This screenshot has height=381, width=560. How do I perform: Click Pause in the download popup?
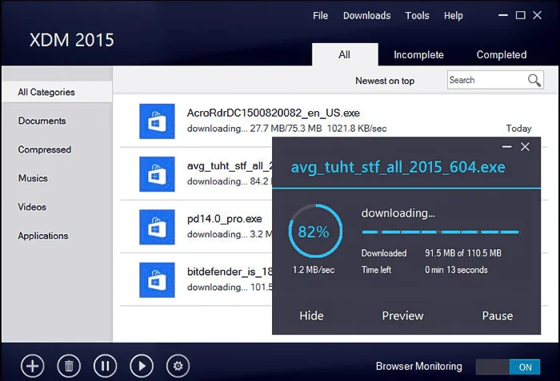[498, 316]
